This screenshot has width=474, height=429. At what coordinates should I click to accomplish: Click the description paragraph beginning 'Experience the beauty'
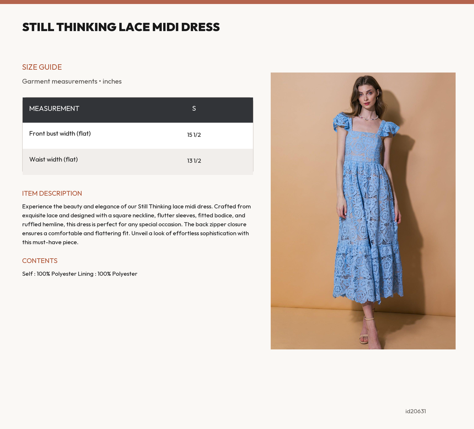[x=137, y=224]
